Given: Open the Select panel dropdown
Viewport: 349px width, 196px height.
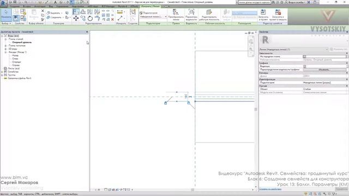Looking at the screenshot, I should (6, 23).
